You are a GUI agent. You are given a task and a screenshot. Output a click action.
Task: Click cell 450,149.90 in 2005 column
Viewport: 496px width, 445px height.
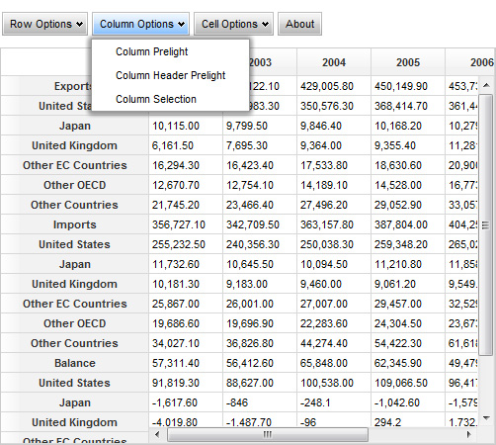pyautogui.click(x=408, y=86)
